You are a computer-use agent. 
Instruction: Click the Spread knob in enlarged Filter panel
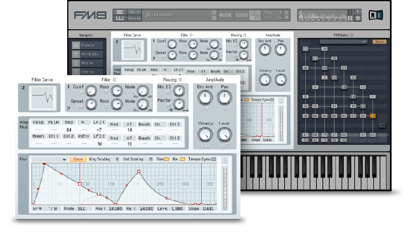tap(91, 105)
